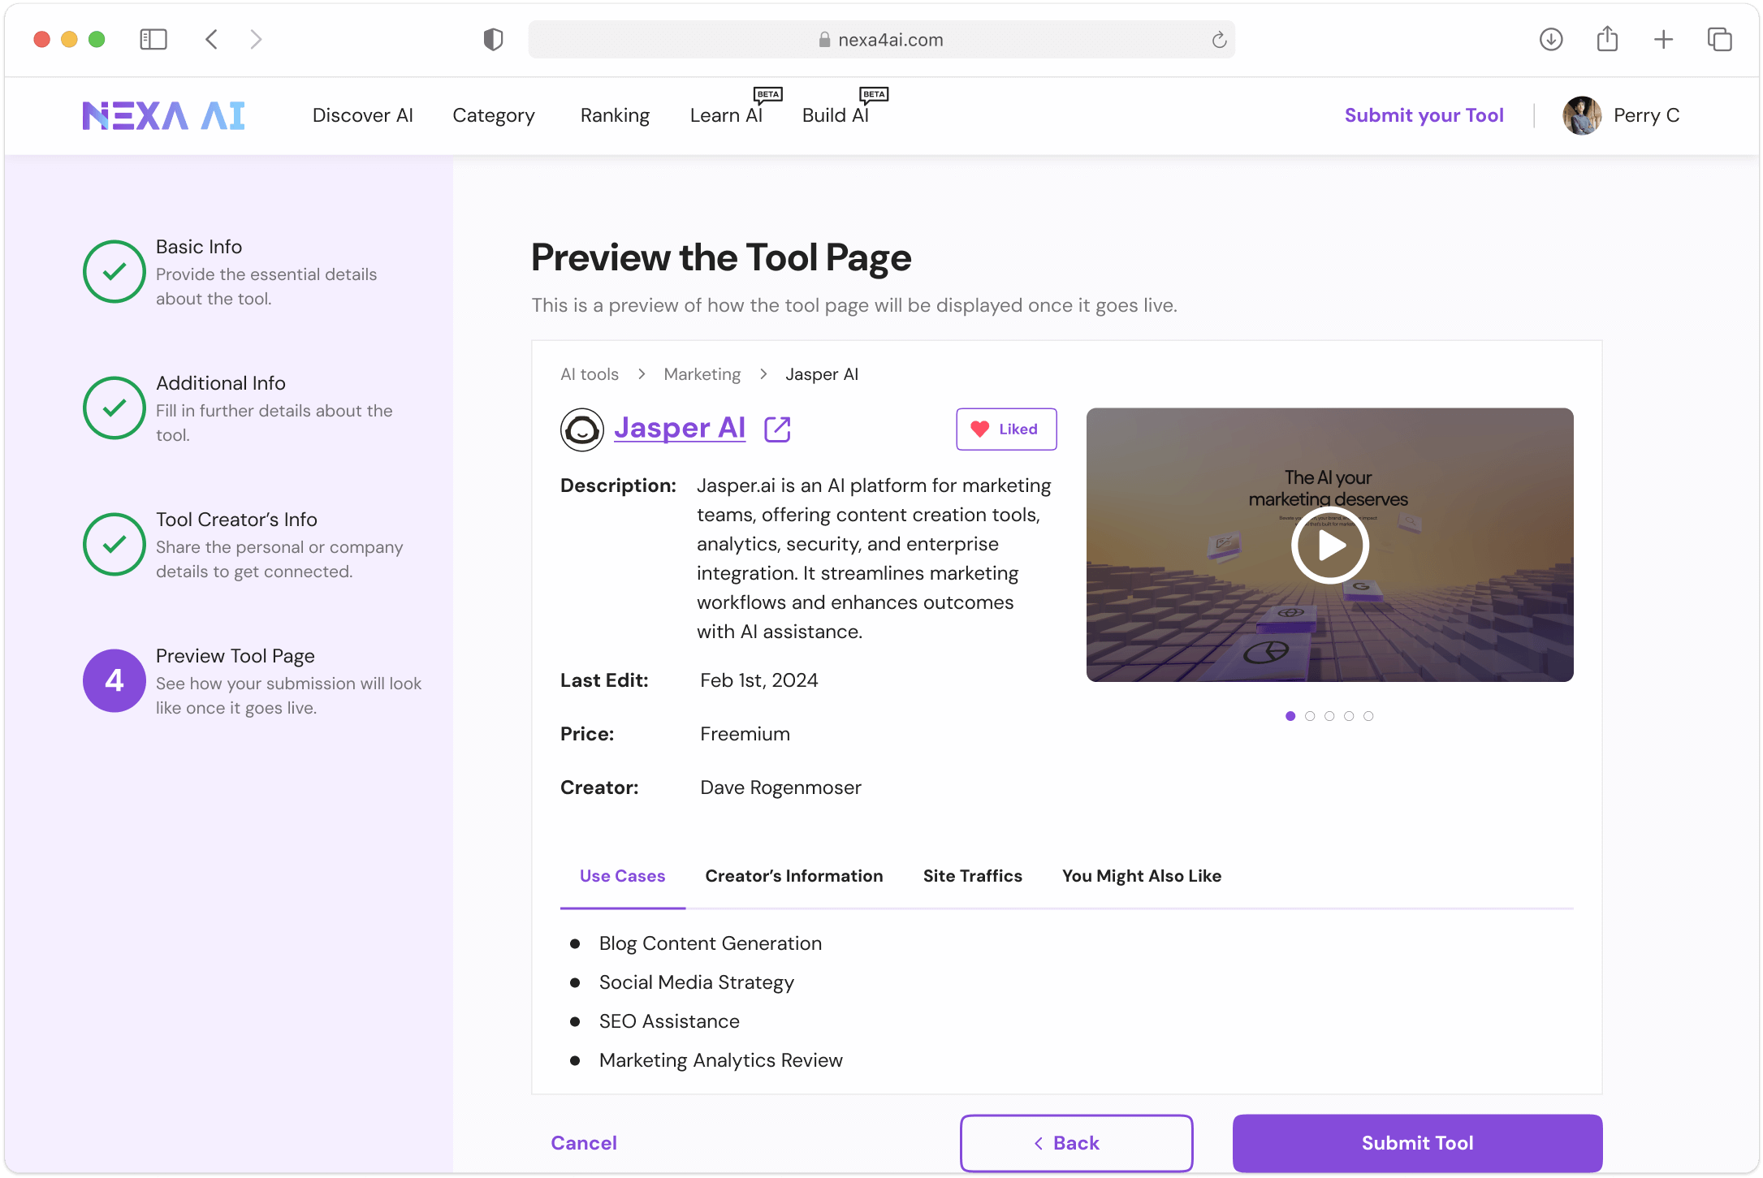Select the third carousel dot
The width and height of the screenshot is (1763, 1178).
point(1329,715)
